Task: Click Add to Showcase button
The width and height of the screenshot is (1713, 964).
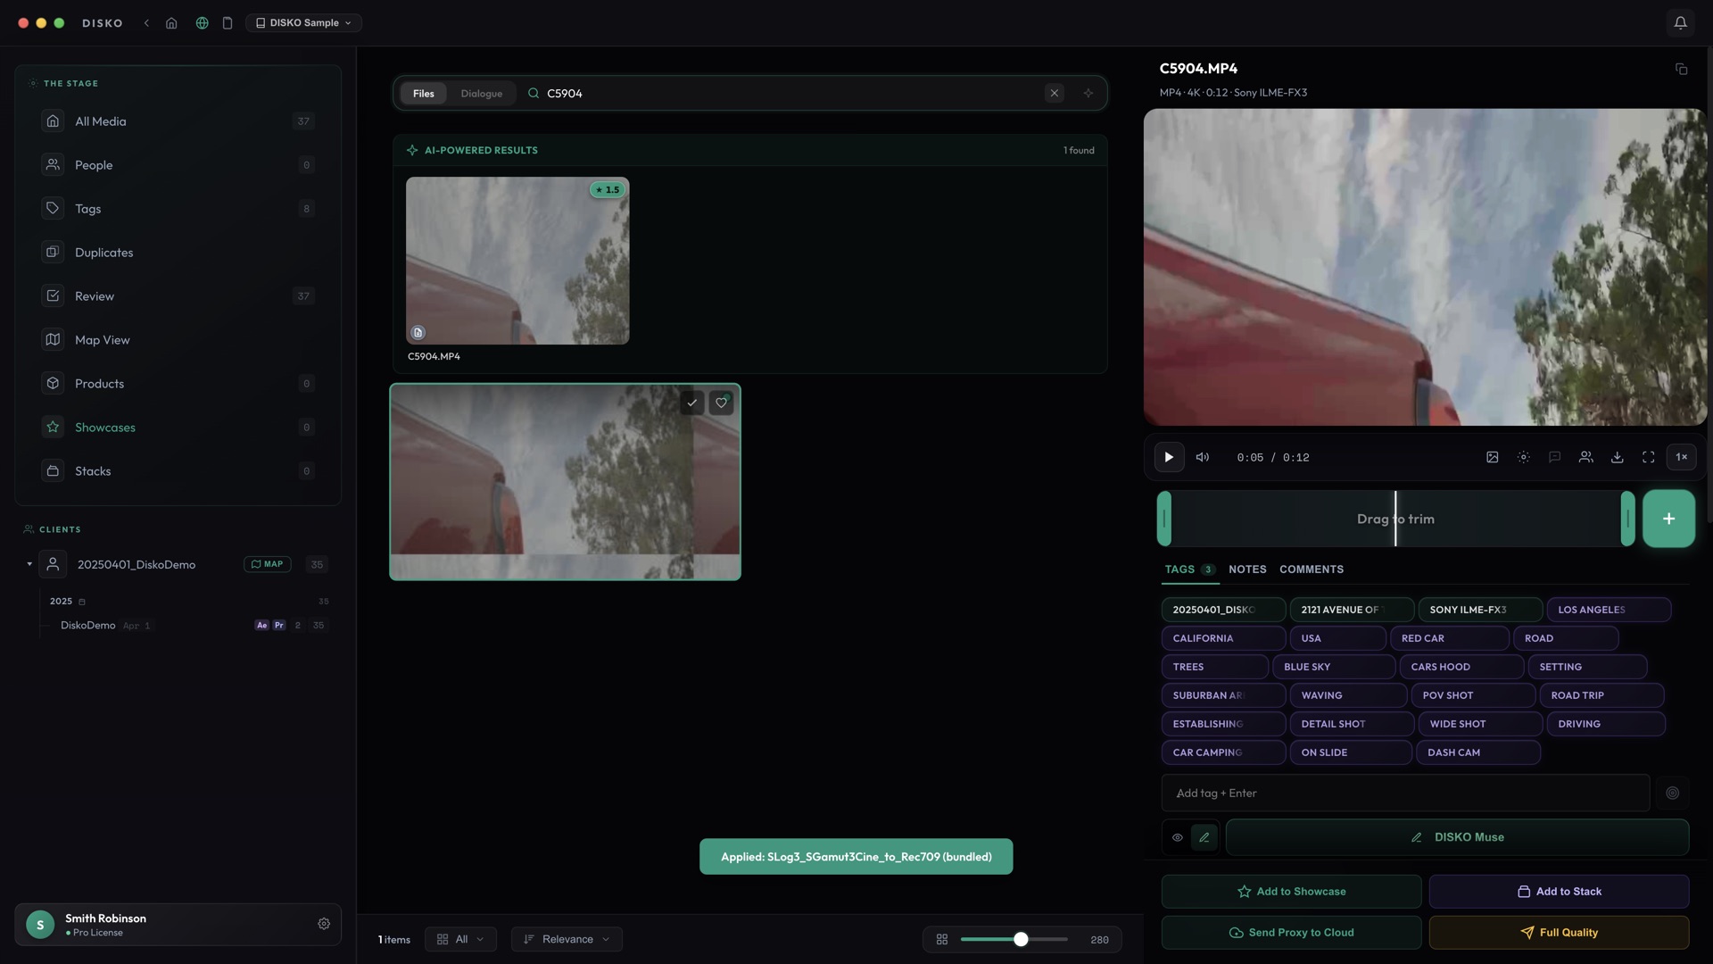Action: (x=1291, y=892)
